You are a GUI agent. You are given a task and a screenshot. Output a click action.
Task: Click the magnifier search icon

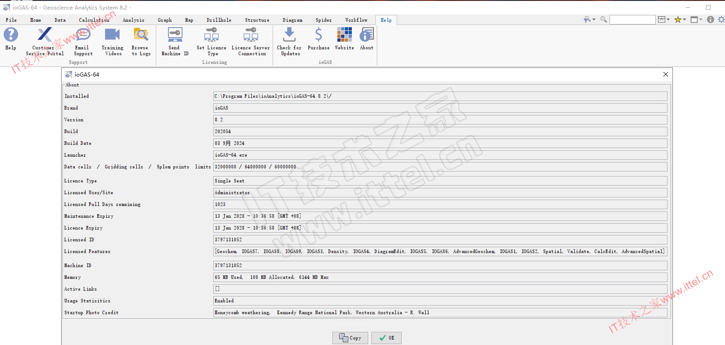tap(604, 19)
